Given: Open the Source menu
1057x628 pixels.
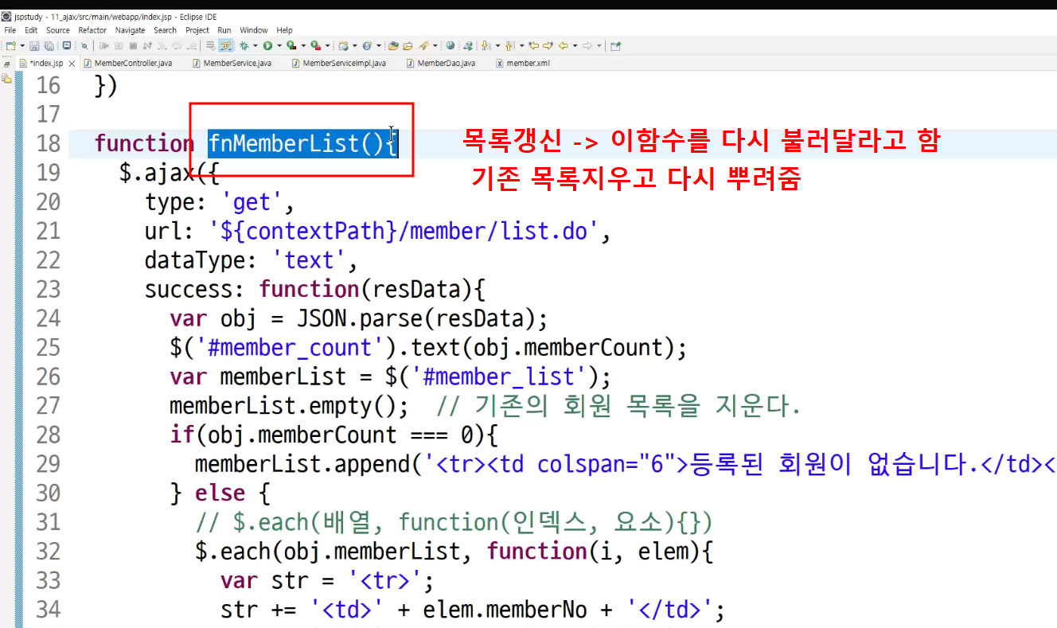Looking at the screenshot, I should pyautogui.click(x=58, y=30).
